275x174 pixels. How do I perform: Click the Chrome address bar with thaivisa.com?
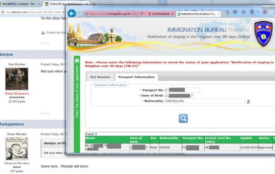35,12
